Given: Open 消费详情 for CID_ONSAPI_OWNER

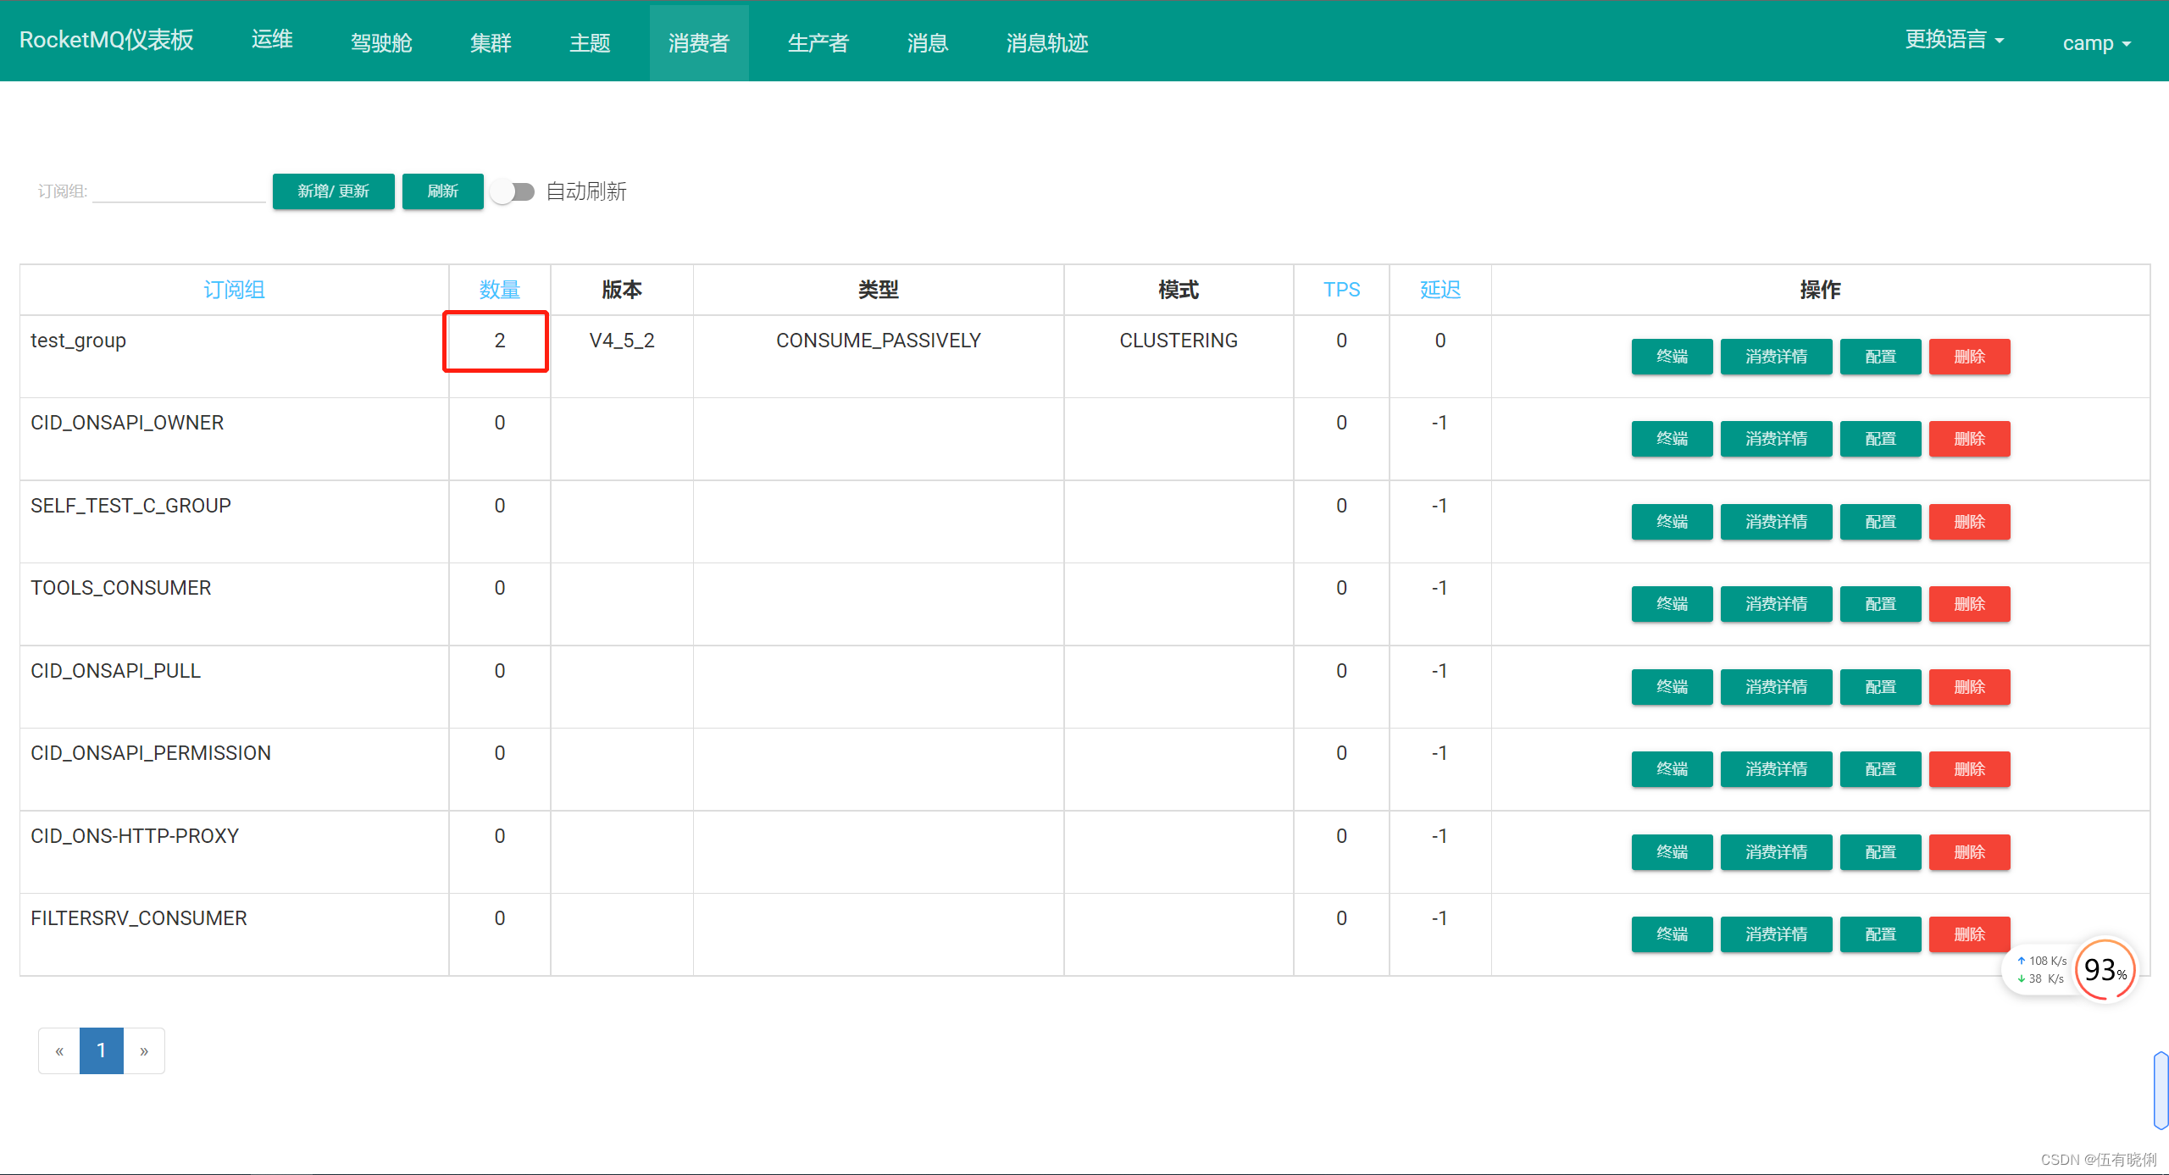Looking at the screenshot, I should 1776,439.
